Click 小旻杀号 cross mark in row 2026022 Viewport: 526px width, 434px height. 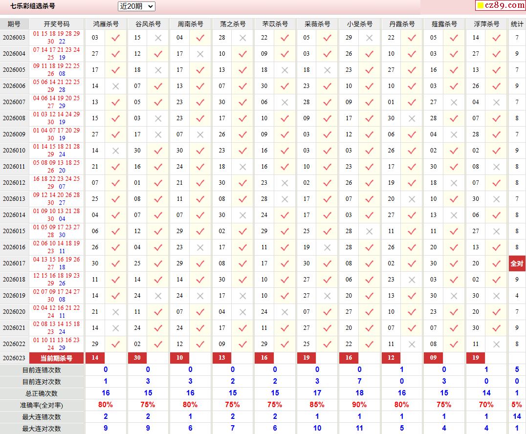pos(370,344)
